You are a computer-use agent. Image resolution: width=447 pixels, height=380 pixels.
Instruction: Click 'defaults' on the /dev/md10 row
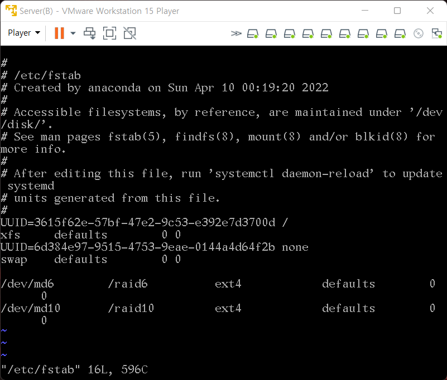tap(348, 308)
